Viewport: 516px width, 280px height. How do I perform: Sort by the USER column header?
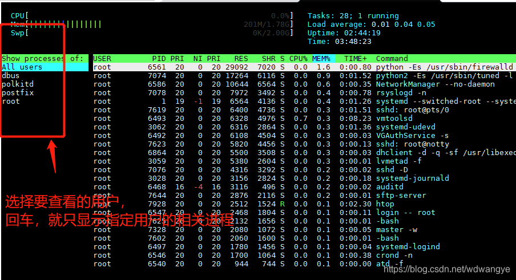[x=102, y=59]
